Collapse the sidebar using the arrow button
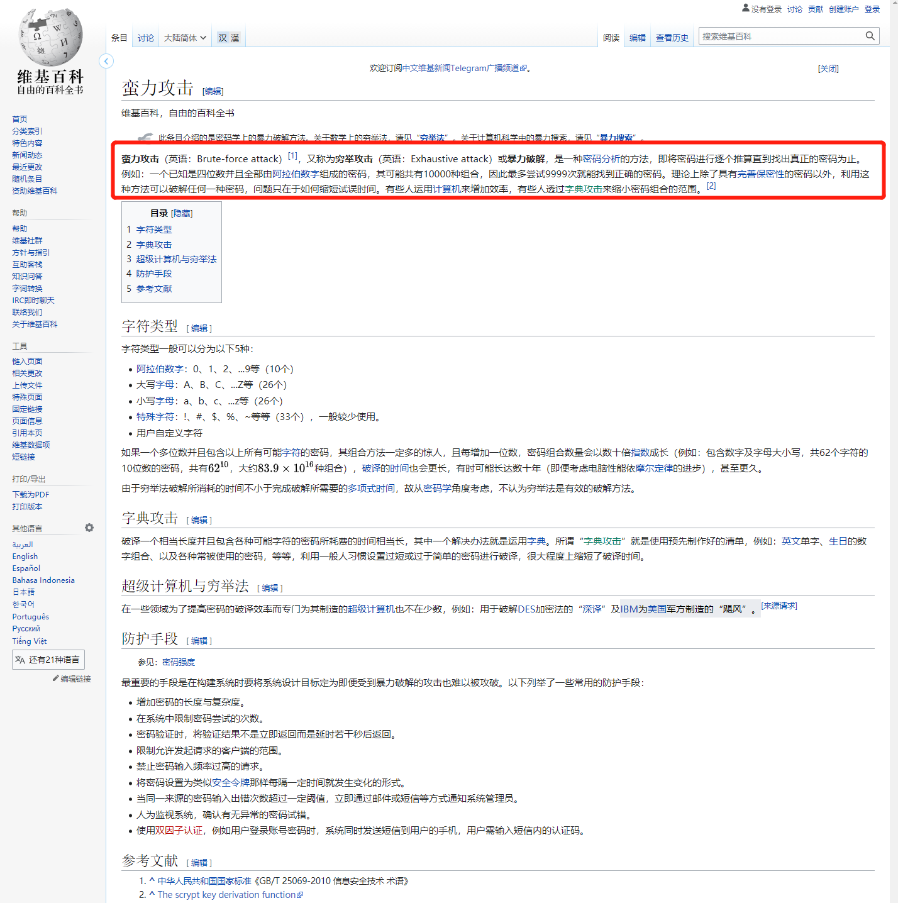The image size is (898, 903). pyautogui.click(x=106, y=61)
